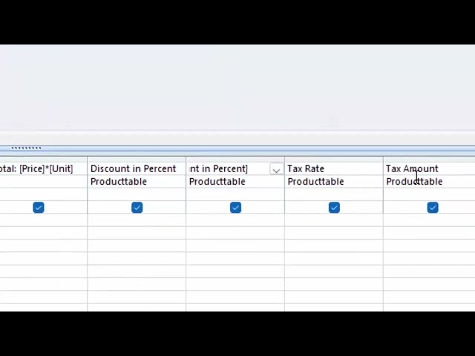Uncheck Show box under Tax Rate column
Viewport: 475px width, 356px height.
click(334, 208)
